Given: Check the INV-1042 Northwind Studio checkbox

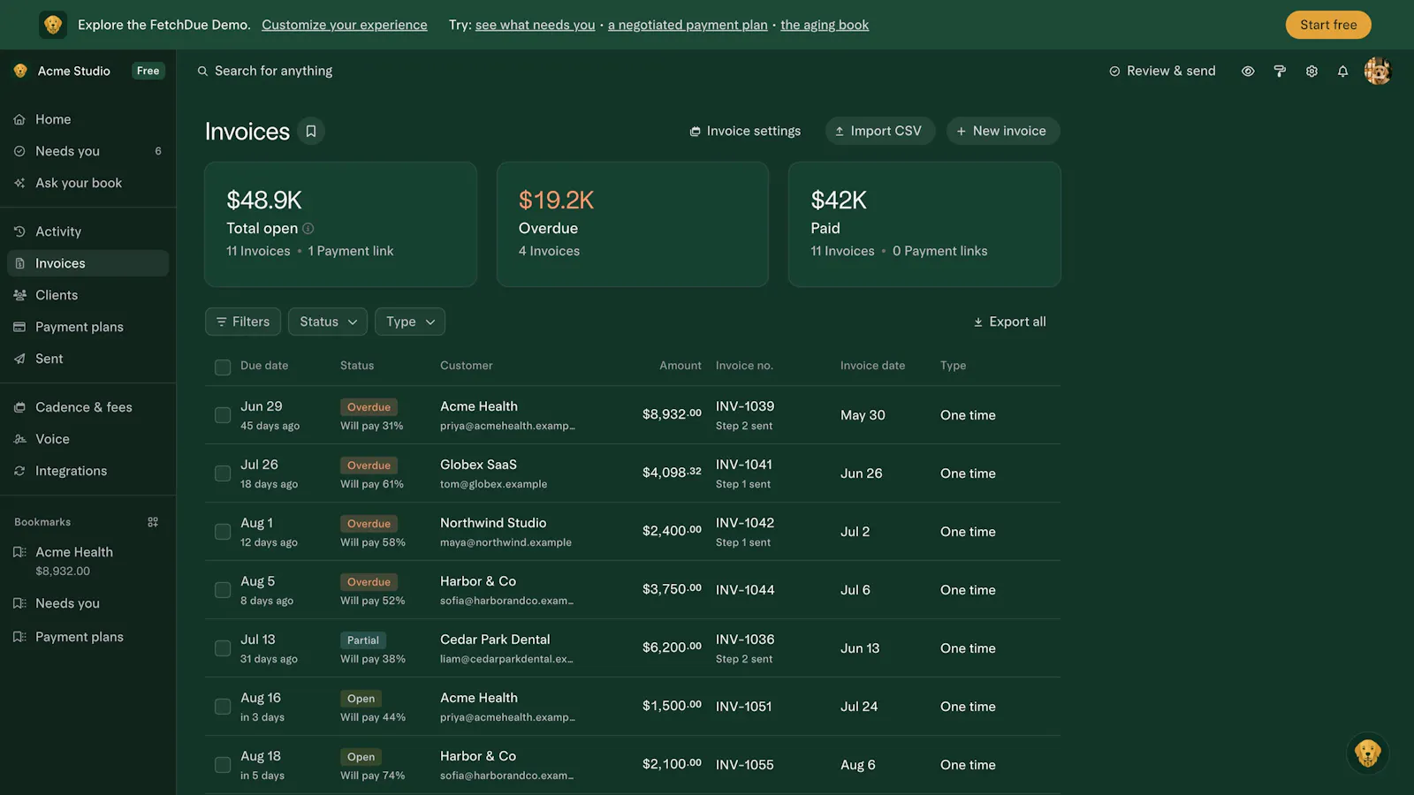Looking at the screenshot, I should click(223, 532).
